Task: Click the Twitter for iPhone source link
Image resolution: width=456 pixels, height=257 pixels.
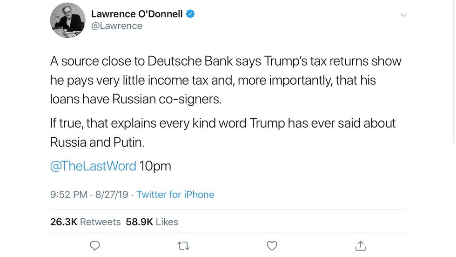Action: [x=175, y=195]
